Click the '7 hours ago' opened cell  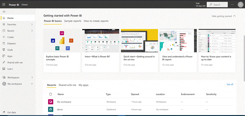pyautogui.click(x=136, y=102)
